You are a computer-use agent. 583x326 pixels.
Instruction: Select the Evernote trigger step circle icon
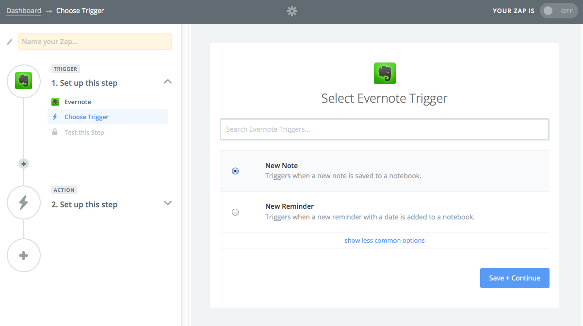click(23, 81)
